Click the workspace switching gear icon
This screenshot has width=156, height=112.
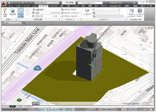pyautogui.click(x=129, y=109)
